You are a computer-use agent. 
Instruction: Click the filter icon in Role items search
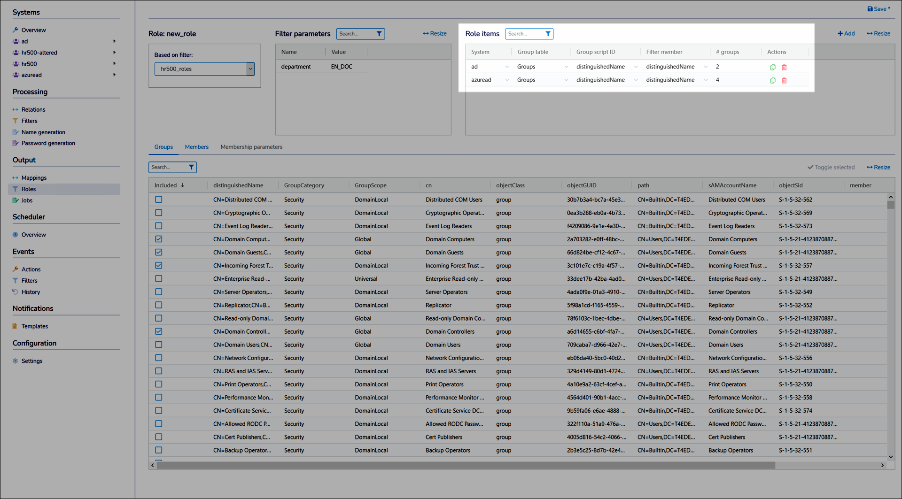[x=548, y=34]
